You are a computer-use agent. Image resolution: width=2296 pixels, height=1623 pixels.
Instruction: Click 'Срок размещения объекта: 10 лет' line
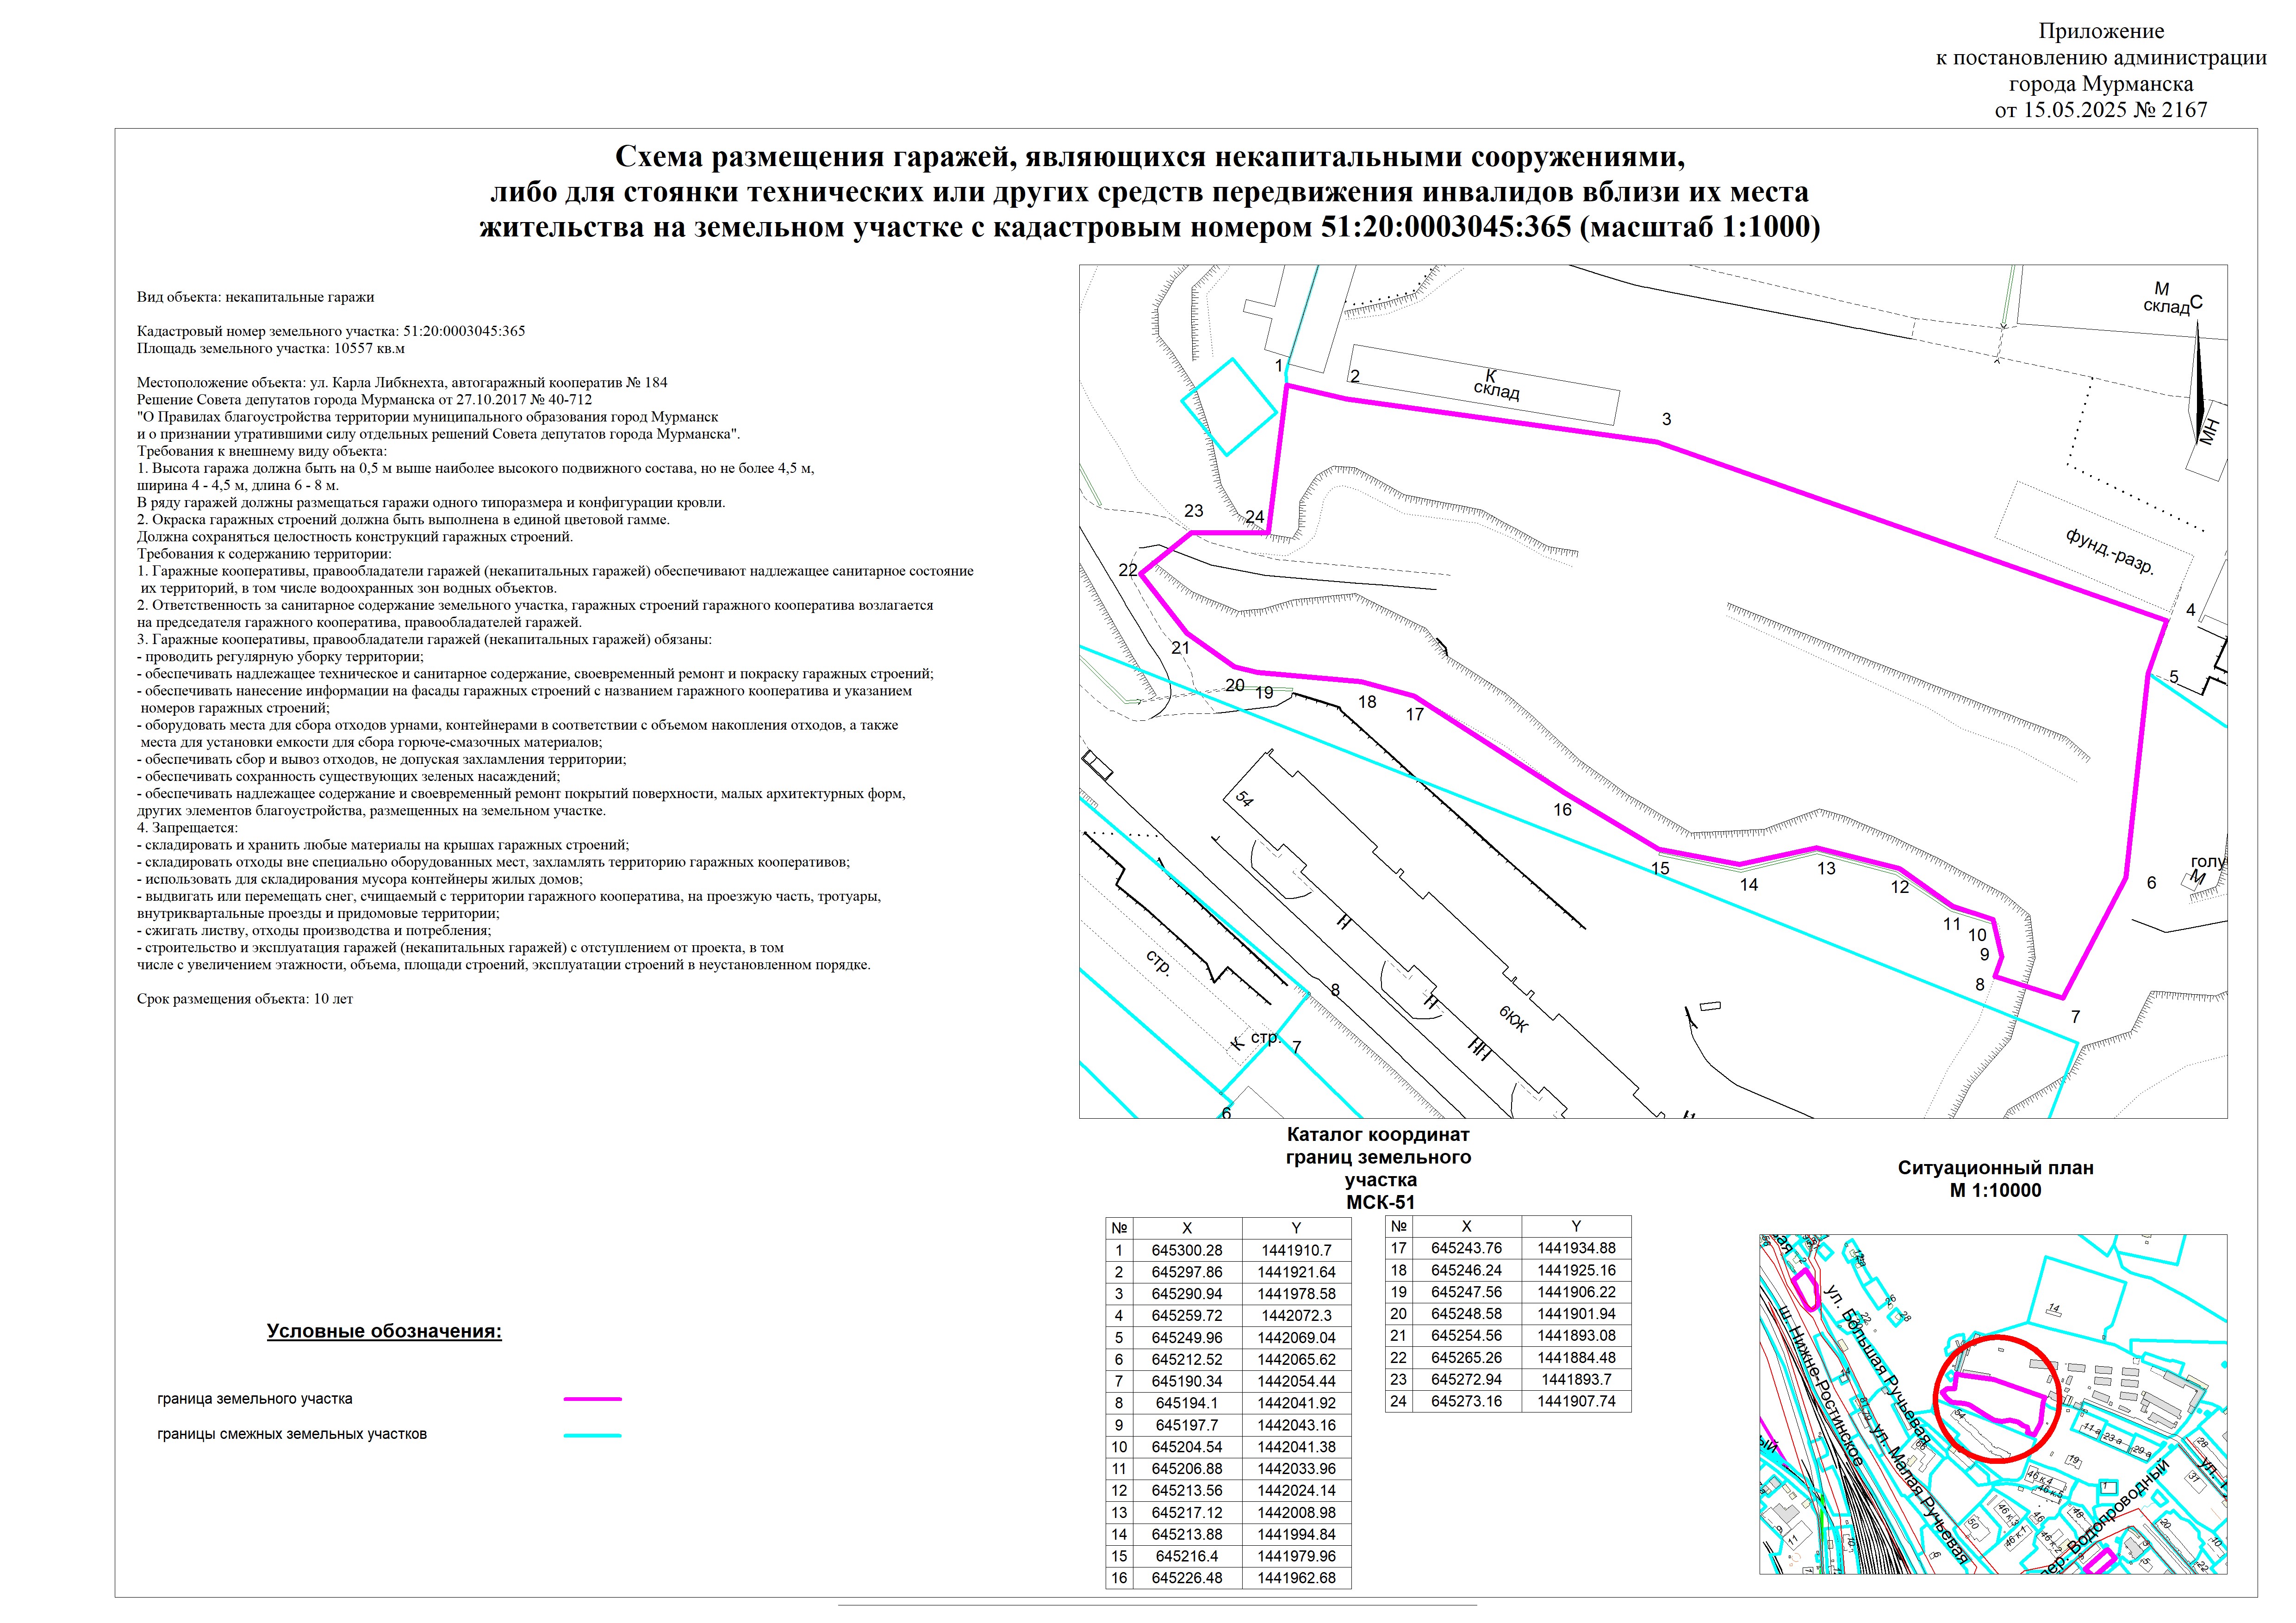245,998
